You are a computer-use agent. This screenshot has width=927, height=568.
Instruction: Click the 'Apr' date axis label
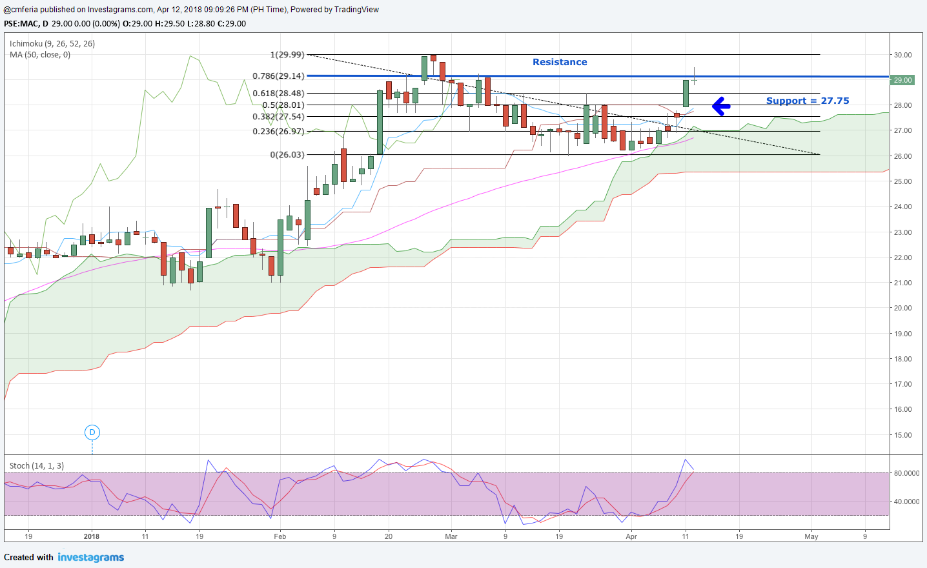631,536
